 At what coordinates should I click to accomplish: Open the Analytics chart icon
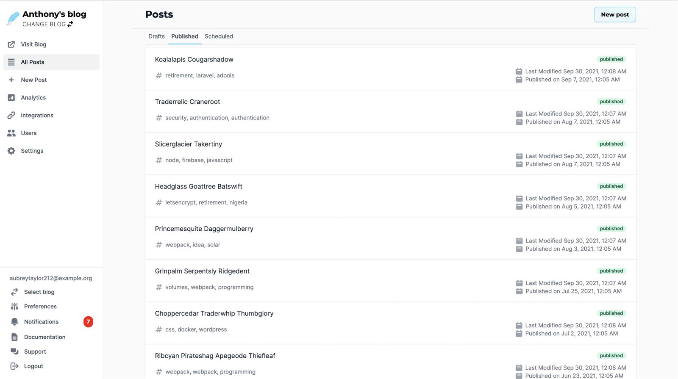pyautogui.click(x=11, y=98)
